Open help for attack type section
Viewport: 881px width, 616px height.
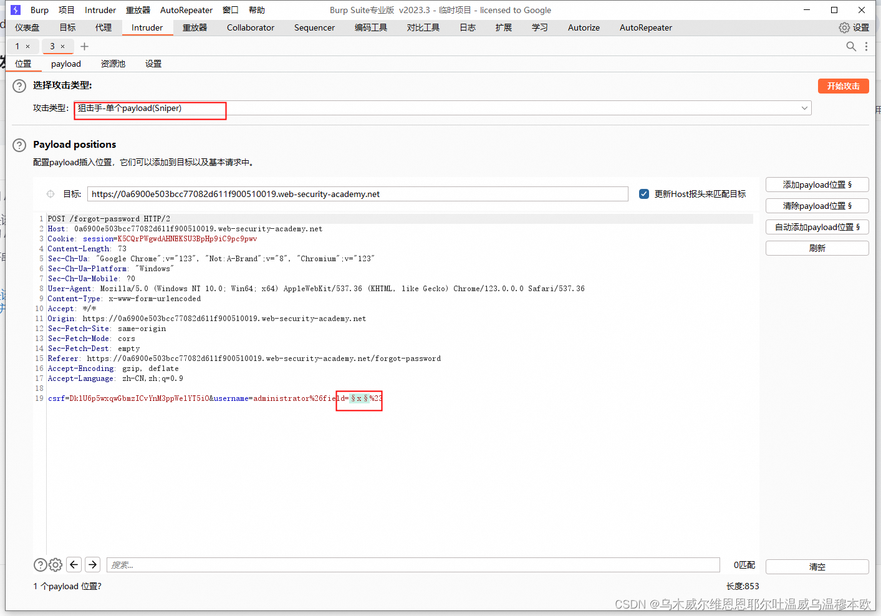pyautogui.click(x=20, y=86)
